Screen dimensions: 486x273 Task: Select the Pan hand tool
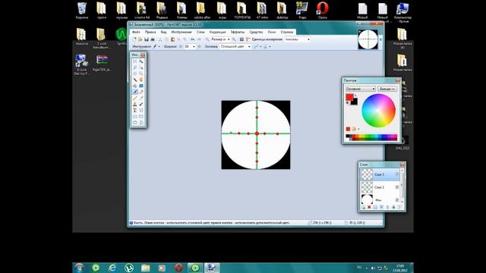click(x=141, y=80)
